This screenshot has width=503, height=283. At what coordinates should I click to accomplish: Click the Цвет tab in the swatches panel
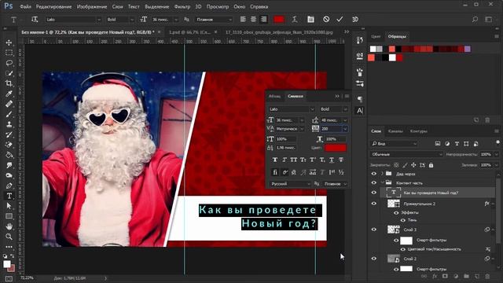click(x=376, y=36)
